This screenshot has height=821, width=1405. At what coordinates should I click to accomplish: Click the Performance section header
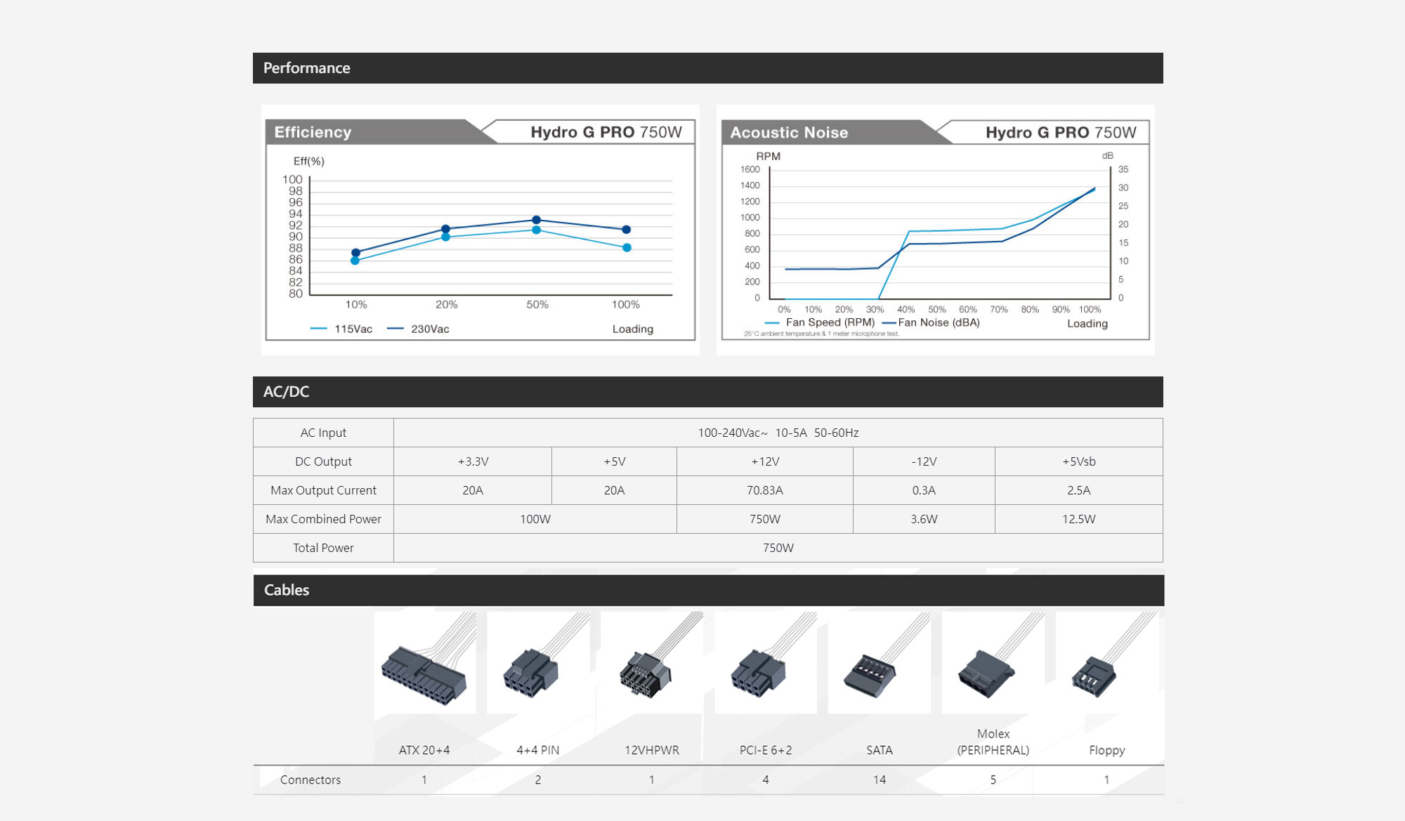coord(708,68)
